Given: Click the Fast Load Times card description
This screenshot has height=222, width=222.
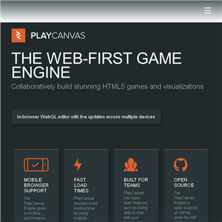Looking at the screenshot, I should (86, 209).
